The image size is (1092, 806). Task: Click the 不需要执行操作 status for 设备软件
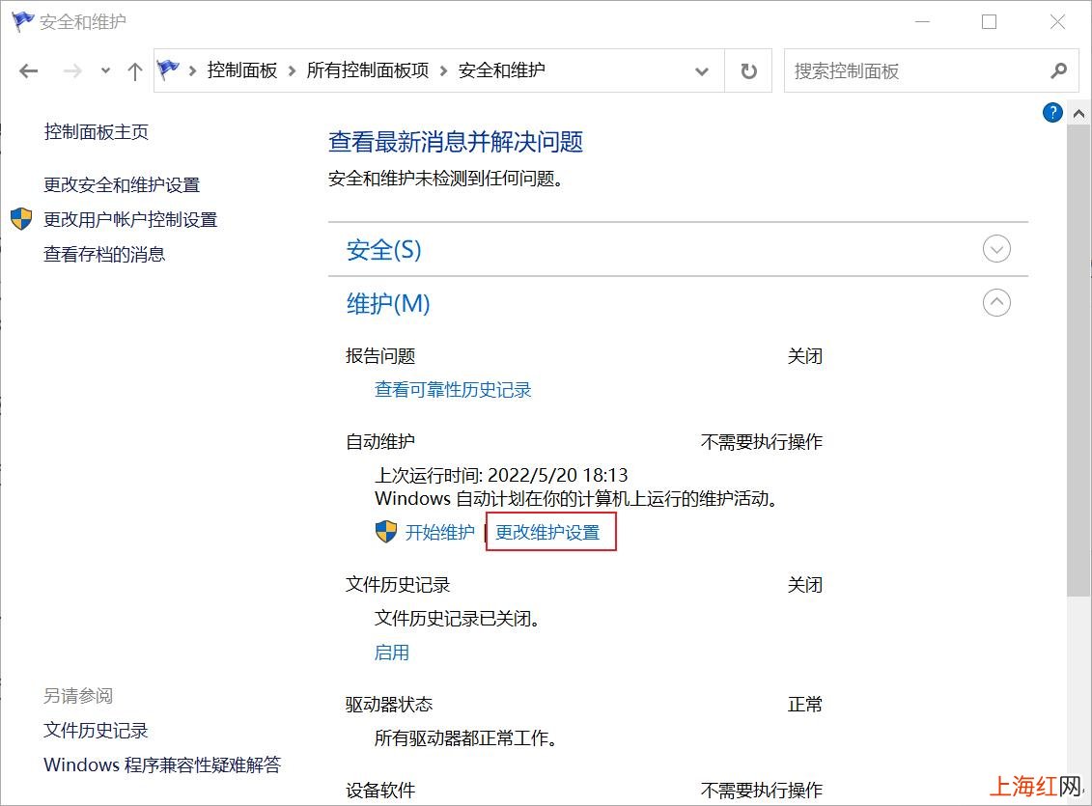coord(762,790)
